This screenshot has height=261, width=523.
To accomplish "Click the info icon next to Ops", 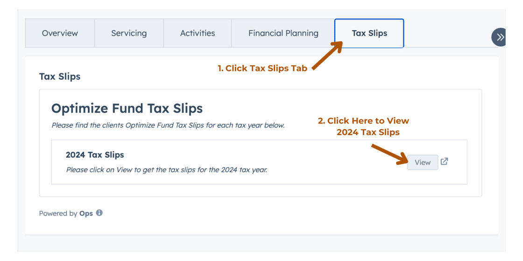I will point(99,213).
